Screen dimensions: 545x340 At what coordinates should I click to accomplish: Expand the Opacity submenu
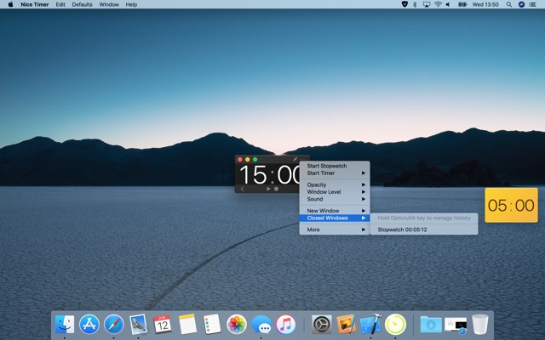(335, 184)
